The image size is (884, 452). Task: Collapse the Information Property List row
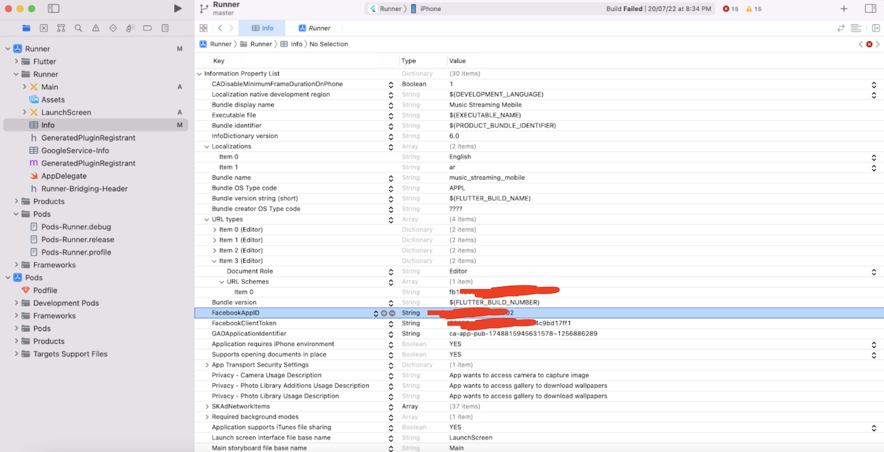click(199, 74)
